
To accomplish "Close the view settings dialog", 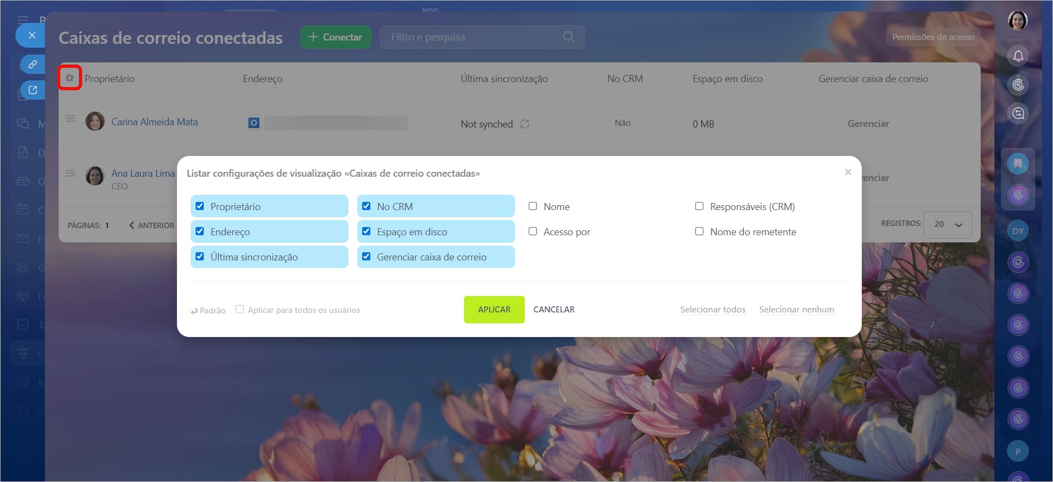I will (848, 172).
